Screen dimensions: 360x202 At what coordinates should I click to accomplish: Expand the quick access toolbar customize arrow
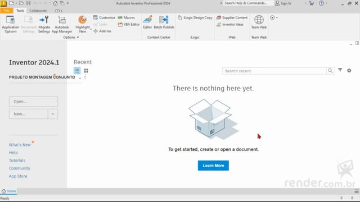point(68,3)
